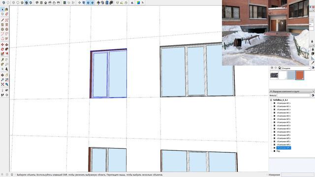Activate the Push/Pull tool
The width and height of the screenshot is (315, 177).
pyautogui.click(x=6, y=45)
